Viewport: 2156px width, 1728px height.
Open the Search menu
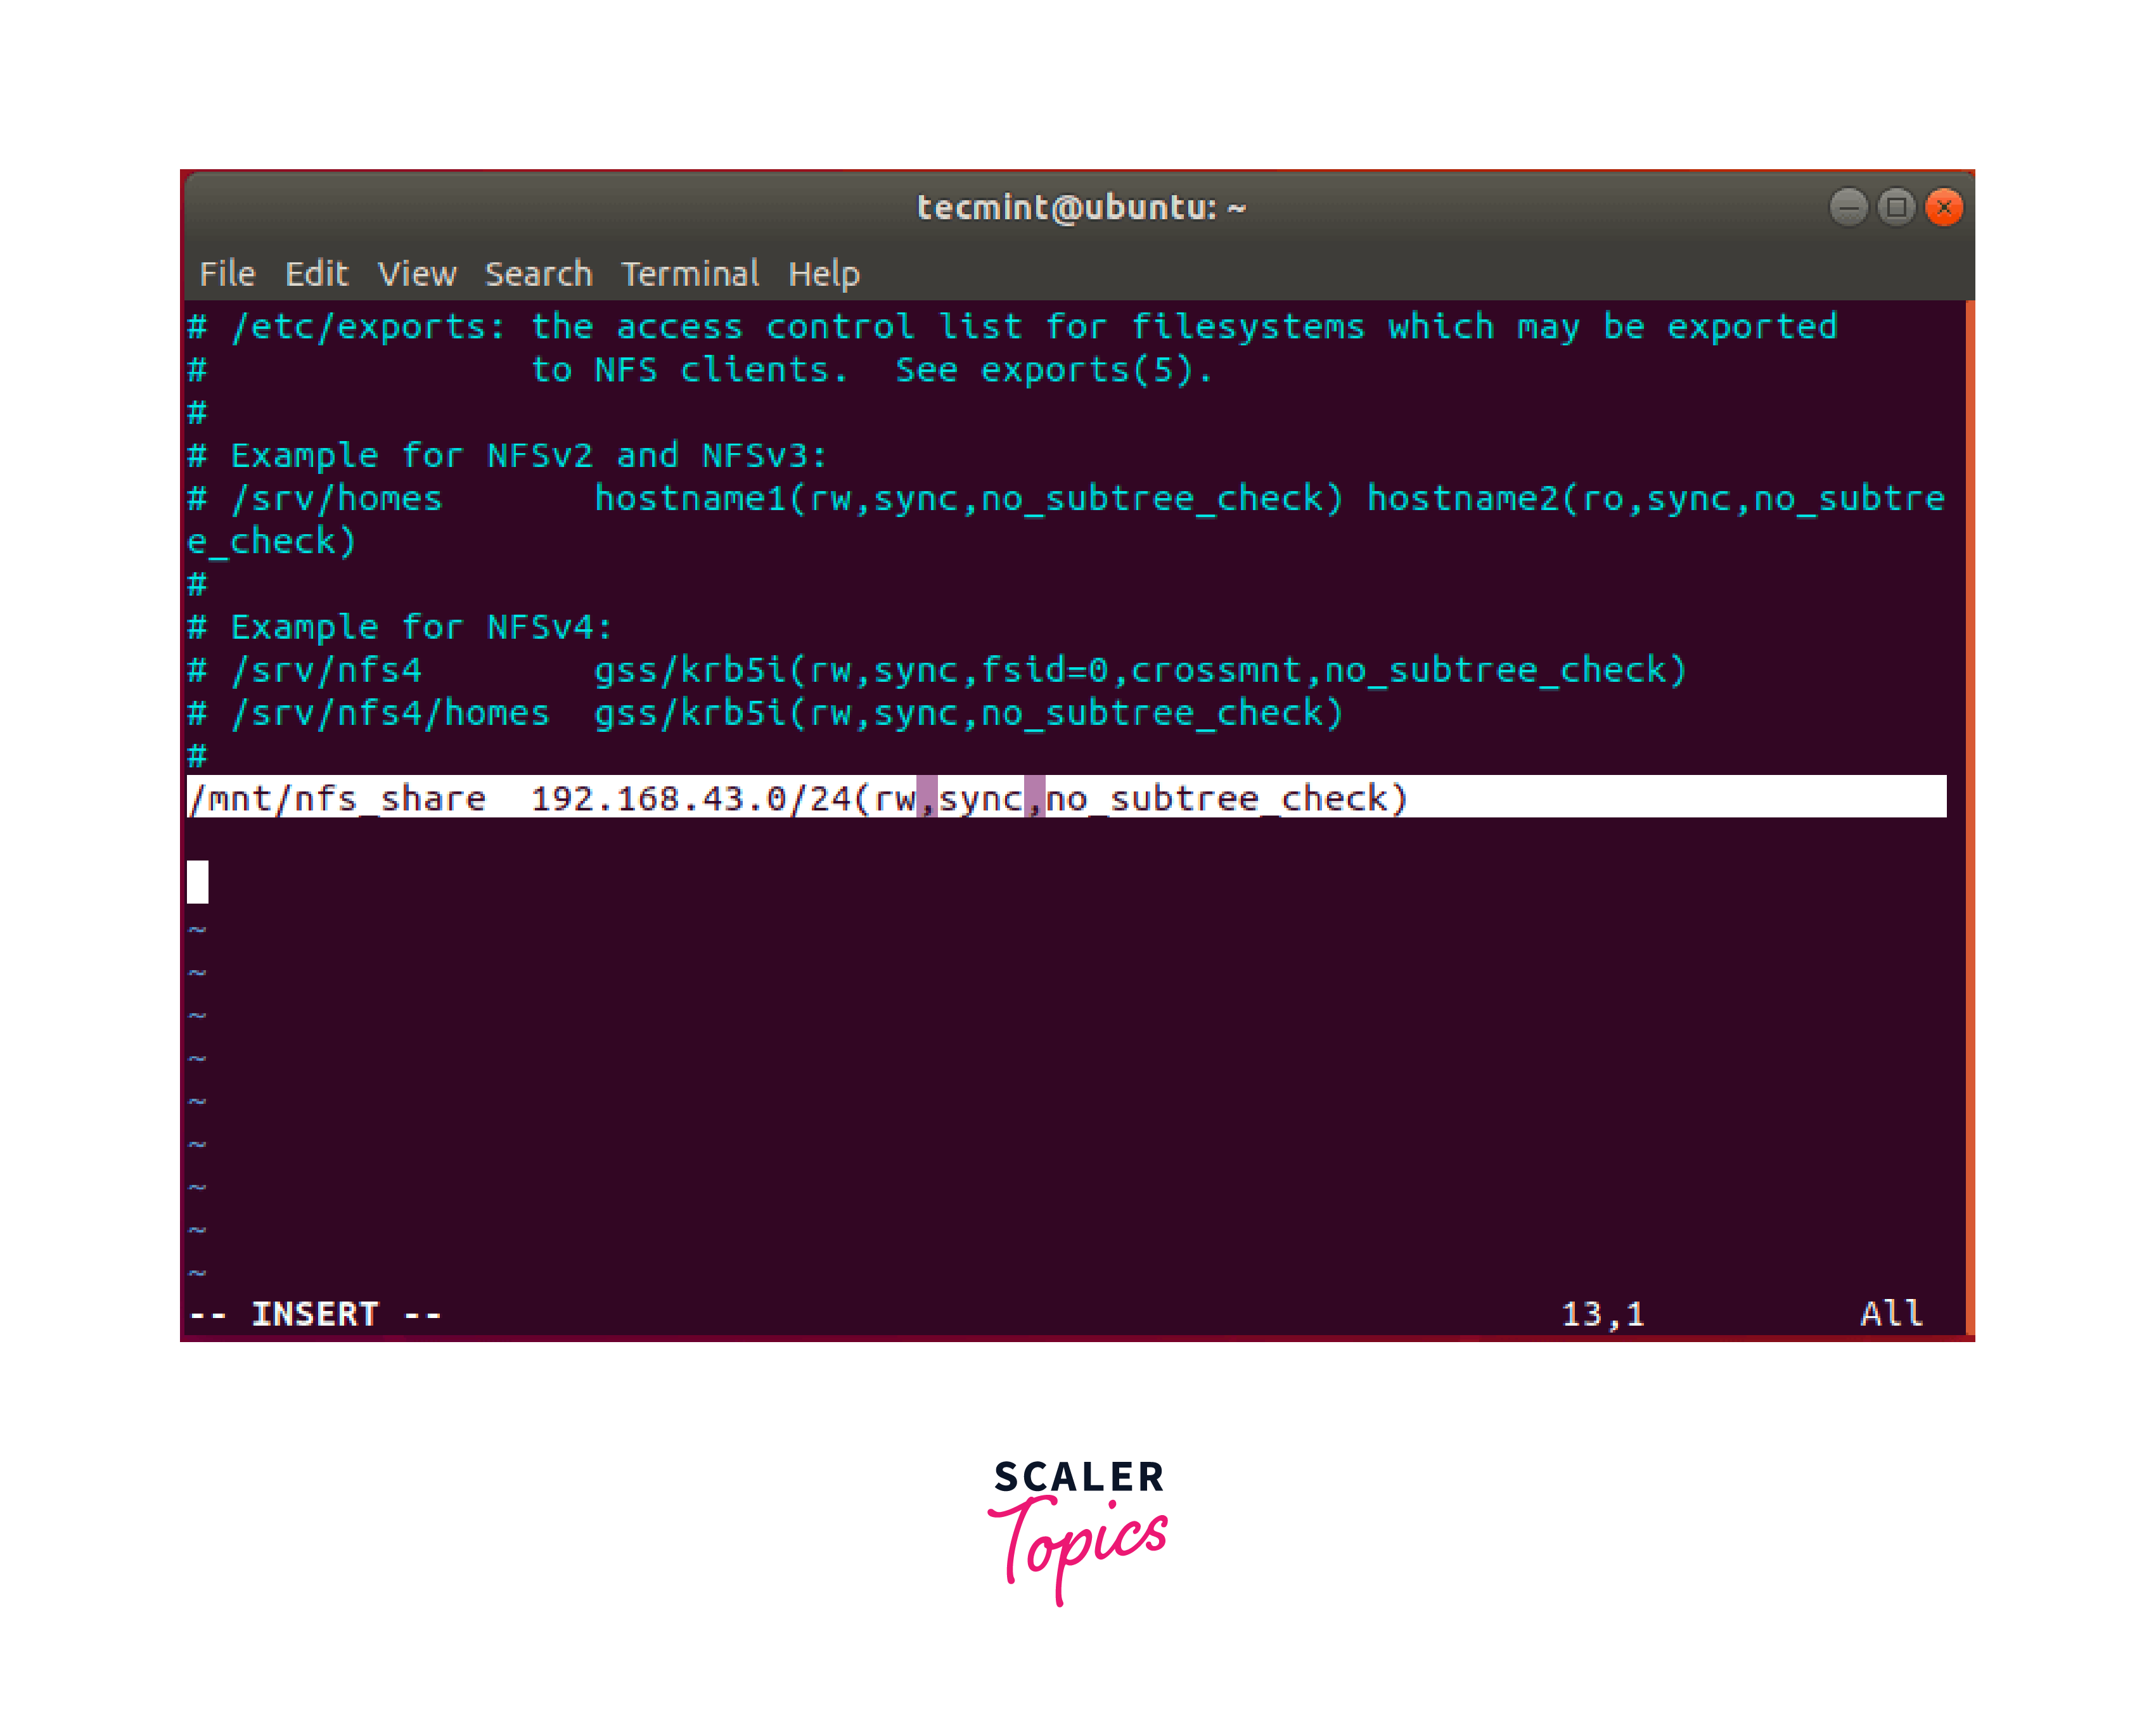tap(538, 273)
